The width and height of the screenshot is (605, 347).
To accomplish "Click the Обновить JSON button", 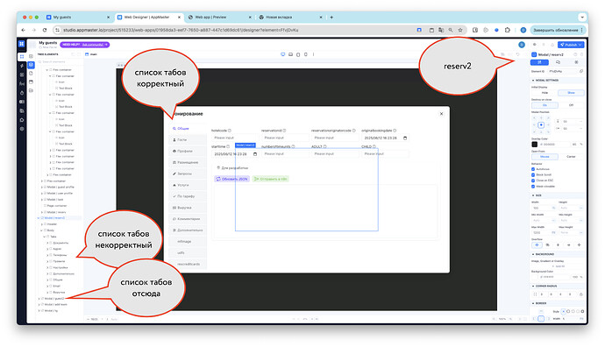I will 231,179.
